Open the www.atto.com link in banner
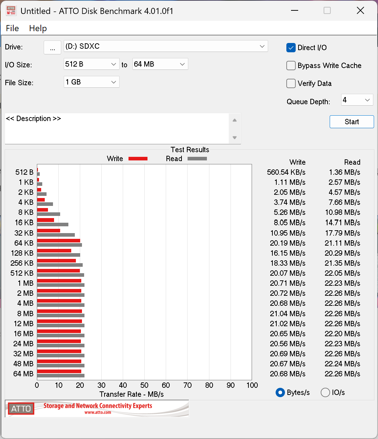Viewport: 378px width, 439px height. (x=98, y=413)
